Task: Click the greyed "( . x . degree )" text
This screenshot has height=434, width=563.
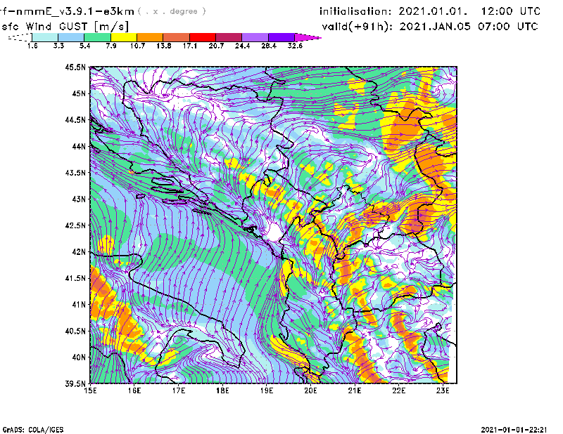Action: click(172, 11)
